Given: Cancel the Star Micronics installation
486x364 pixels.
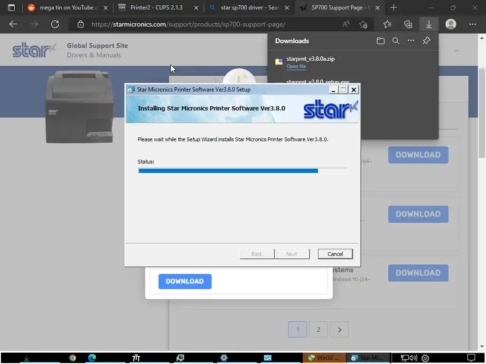Looking at the screenshot, I should pyautogui.click(x=335, y=254).
